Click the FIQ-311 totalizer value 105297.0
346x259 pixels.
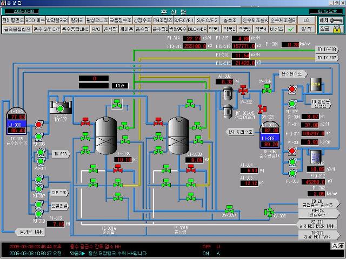[313, 133]
